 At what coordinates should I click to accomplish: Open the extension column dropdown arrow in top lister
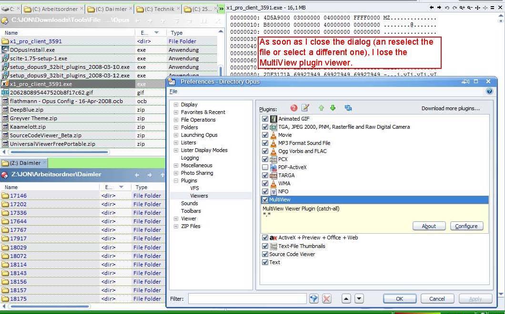(x=157, y=32)
